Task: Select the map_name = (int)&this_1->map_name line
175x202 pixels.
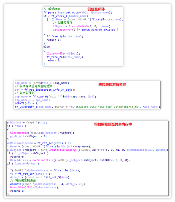Action: click(42, 83)
